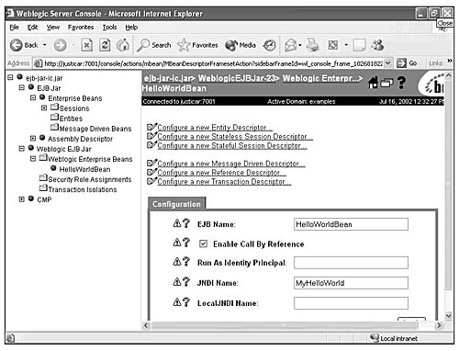
Task: Open the Edit menu
Action: click(32, 28)
